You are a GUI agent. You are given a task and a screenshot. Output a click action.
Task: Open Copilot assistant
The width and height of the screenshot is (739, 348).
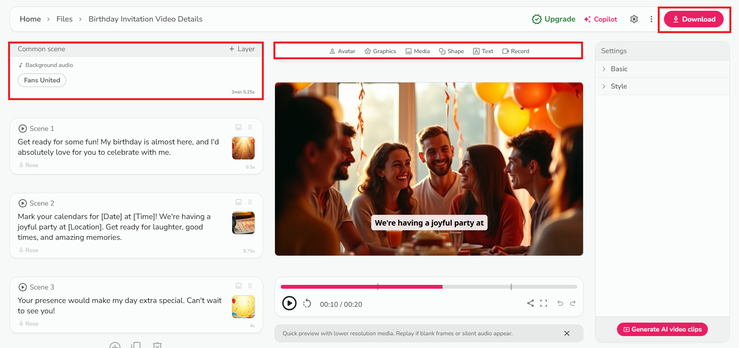pos(601,19)
